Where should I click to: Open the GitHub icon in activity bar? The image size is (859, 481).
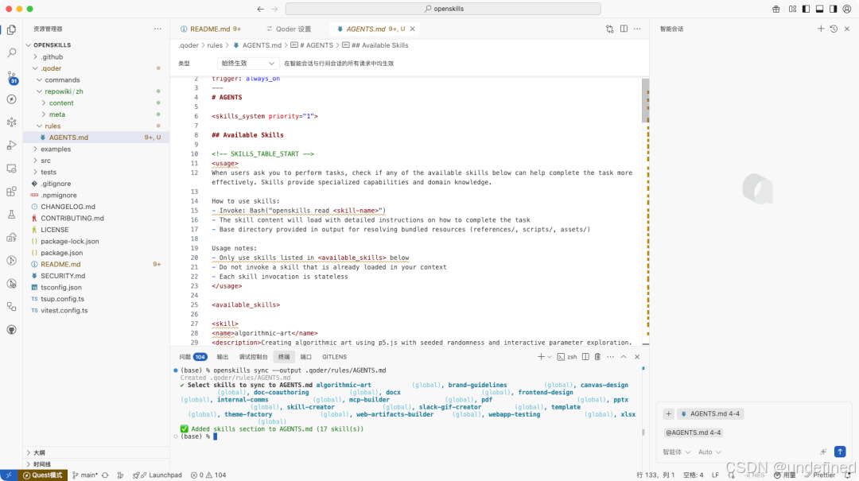(x=11, y=330)
